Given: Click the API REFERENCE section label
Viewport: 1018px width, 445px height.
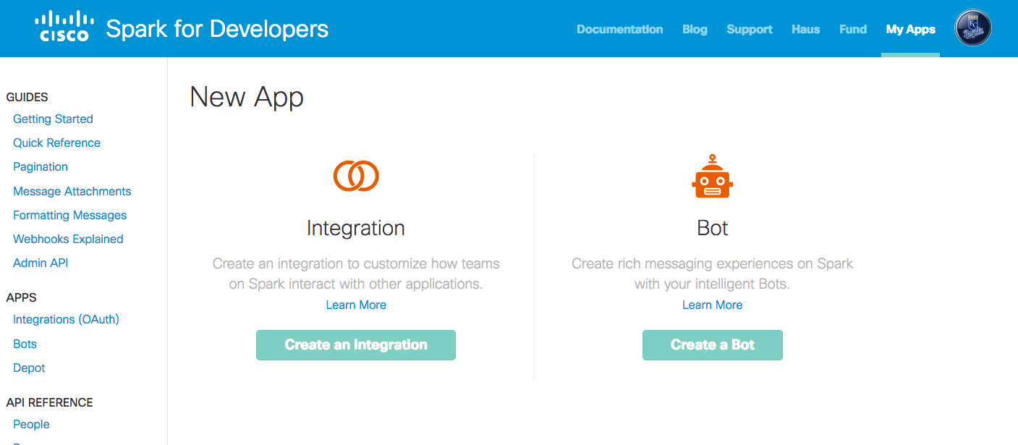Looking at the screenshot, I should pos(49,402).
